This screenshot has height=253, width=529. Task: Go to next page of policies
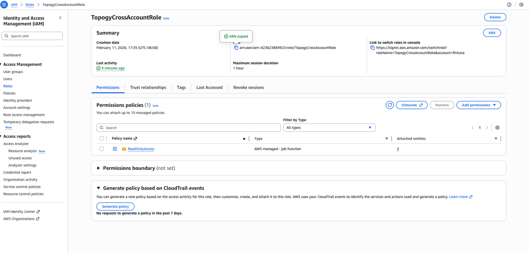pyautogui.click(x=487, y=128)
